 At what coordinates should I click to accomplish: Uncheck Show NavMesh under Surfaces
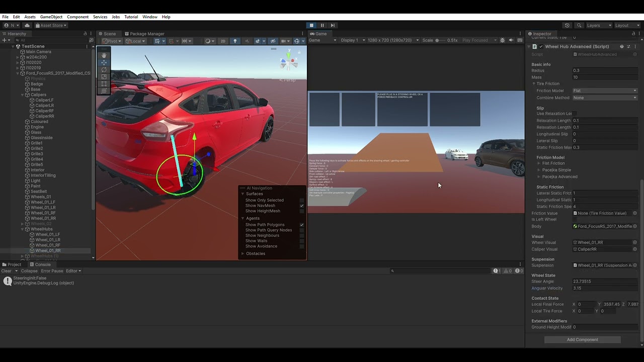[302, 206]
